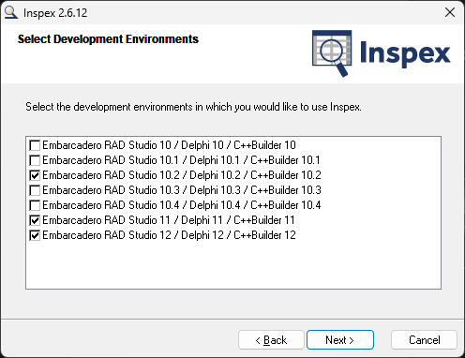Image resolution: width=465 pixels, height=358 pixels.
Task: Uncheck the RAD Studio 10.2 checkbox
Action: 35,175
